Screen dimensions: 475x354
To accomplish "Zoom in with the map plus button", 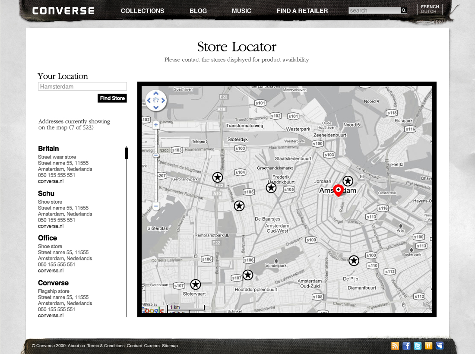I will (156, 125).
